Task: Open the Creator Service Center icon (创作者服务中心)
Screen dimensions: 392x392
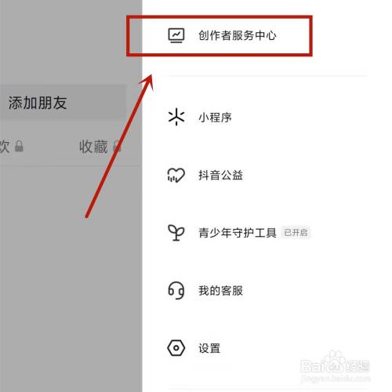Action: click(176, 35)
